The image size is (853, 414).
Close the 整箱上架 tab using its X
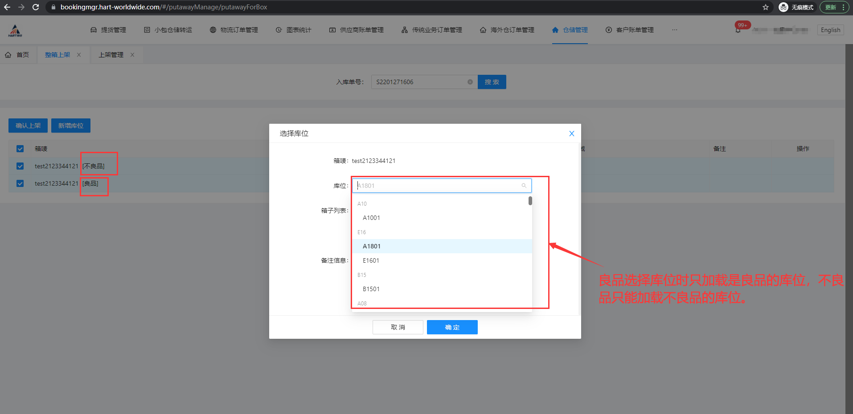click(x=79, y=55)
